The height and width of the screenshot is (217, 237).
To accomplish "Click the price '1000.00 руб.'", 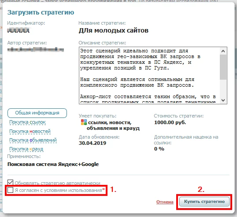I will point(170,122).
